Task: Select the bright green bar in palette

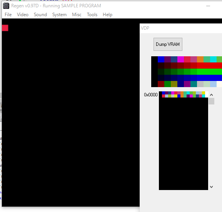Action: click(x=209, y=72)
